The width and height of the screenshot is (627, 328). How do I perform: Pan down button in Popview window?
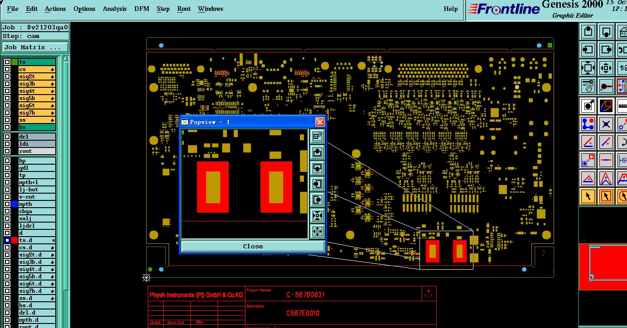pos(317,168)
